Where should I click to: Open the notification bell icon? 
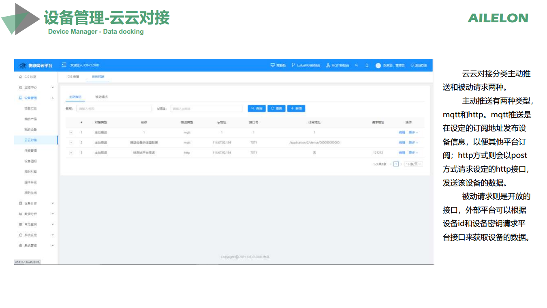(x=367, y=65)
